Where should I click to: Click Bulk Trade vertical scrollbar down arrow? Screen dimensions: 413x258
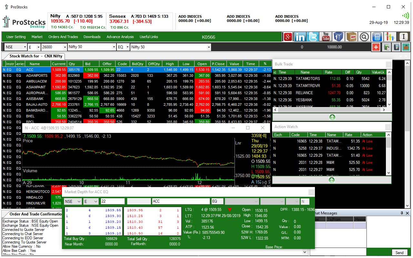click(x=389, y=104)
